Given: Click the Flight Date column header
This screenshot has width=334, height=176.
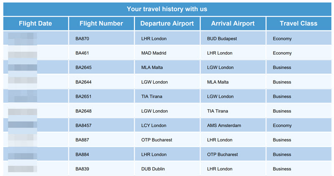Looking at the screenshot, I should click(x=35, y=23).
